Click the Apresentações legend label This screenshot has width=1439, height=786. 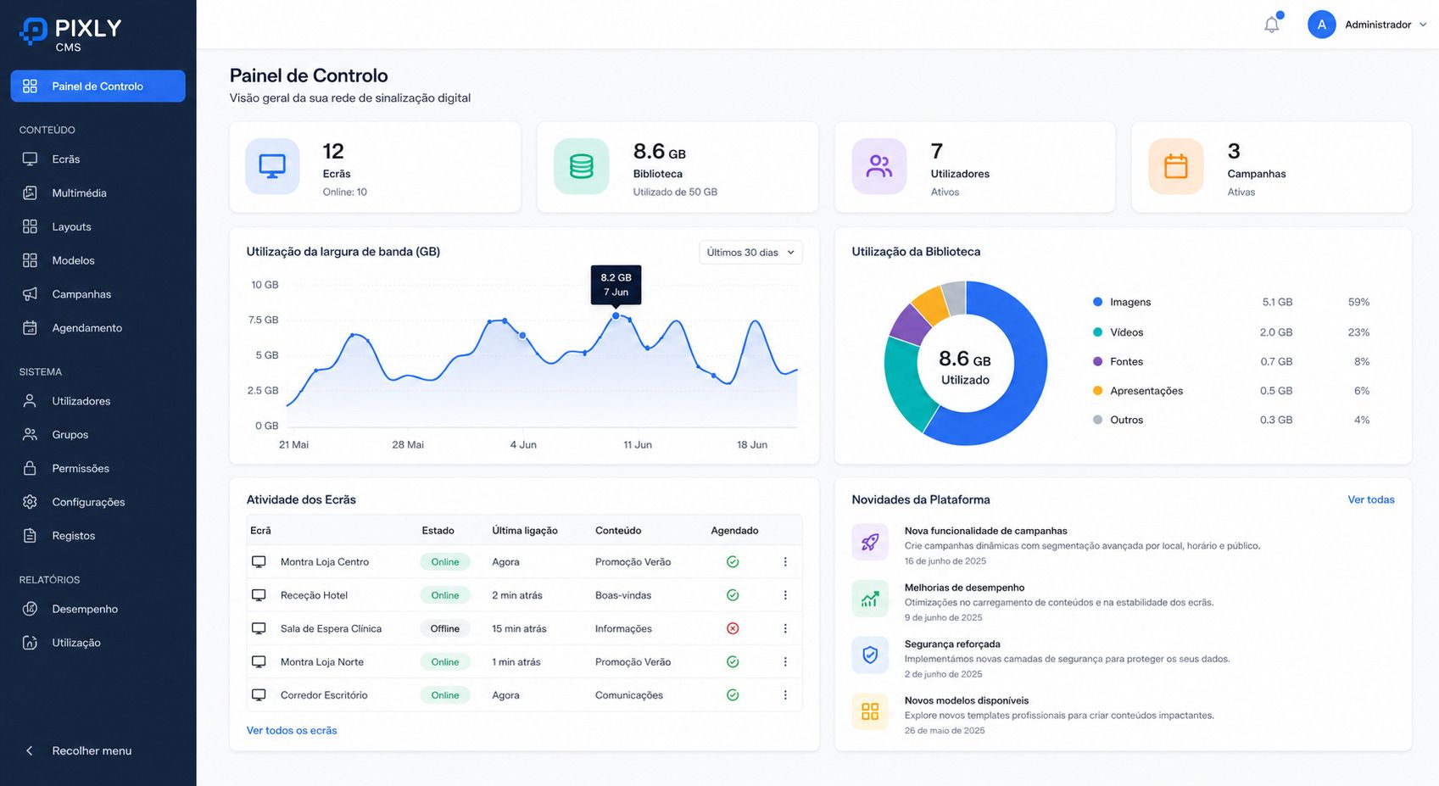tap(1146, 391)
